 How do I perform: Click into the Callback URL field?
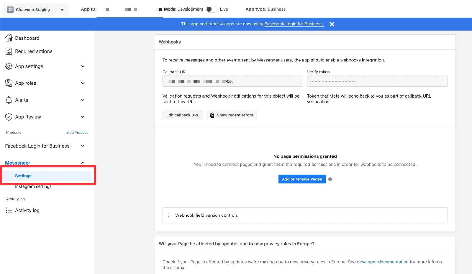pyautogui.click(x=233, y=81)
